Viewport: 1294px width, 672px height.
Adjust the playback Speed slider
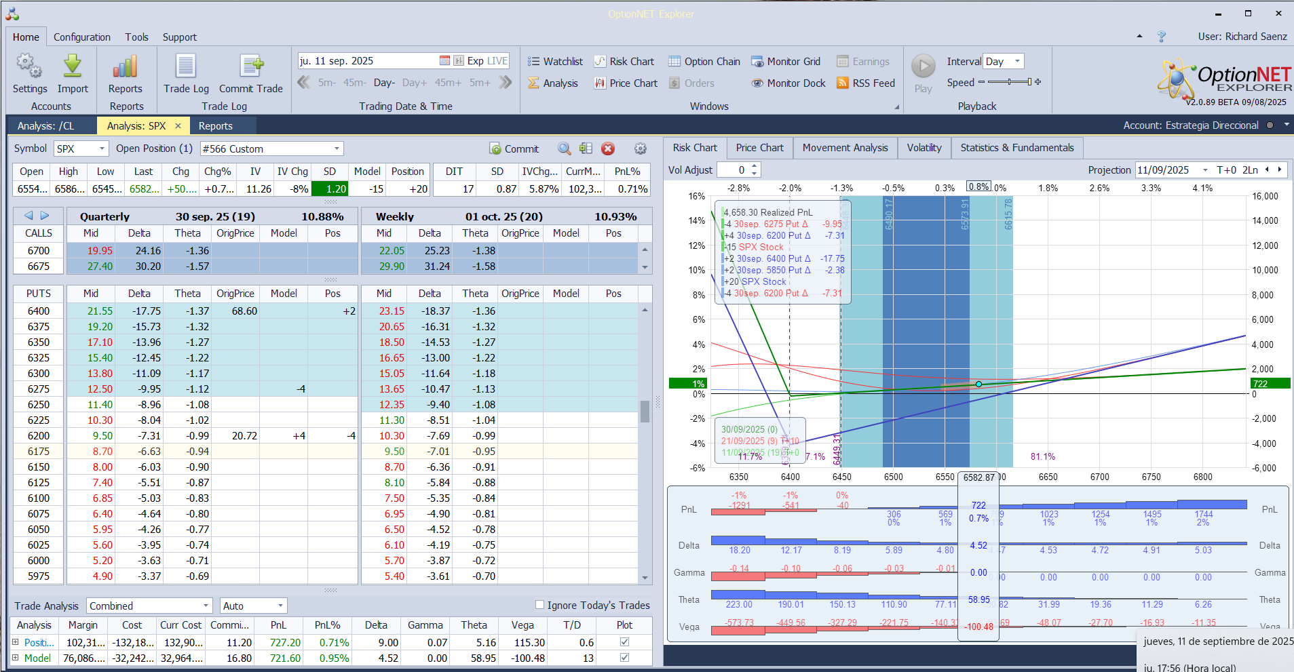[x=1010, y=82]
